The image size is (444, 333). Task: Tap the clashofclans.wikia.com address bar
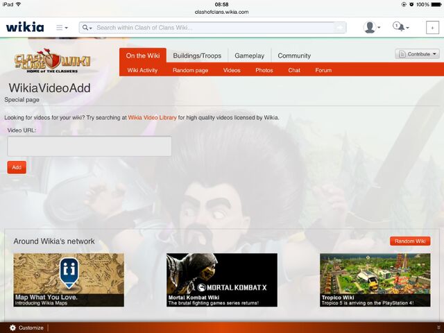click(x=221, y=12)
